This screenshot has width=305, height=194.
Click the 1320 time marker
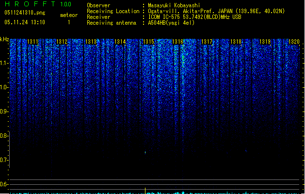click(294, 42)
